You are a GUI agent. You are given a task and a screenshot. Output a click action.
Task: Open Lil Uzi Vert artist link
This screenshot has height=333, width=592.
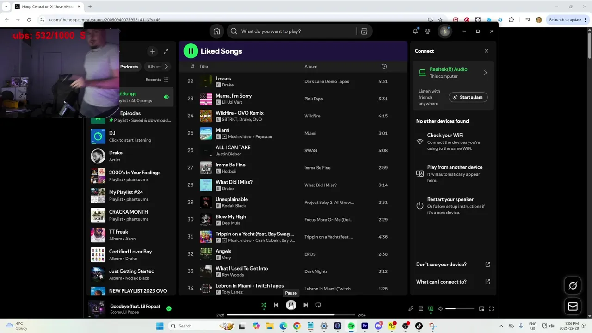232,102
